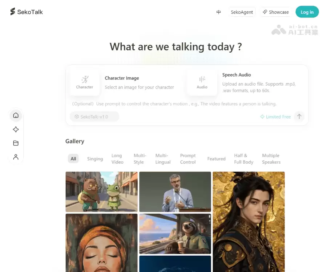Image resolution: width=327 pixels, height=272 pixels.
Task: Open the sloth on train thumbnail
Action: coord(175,234)
